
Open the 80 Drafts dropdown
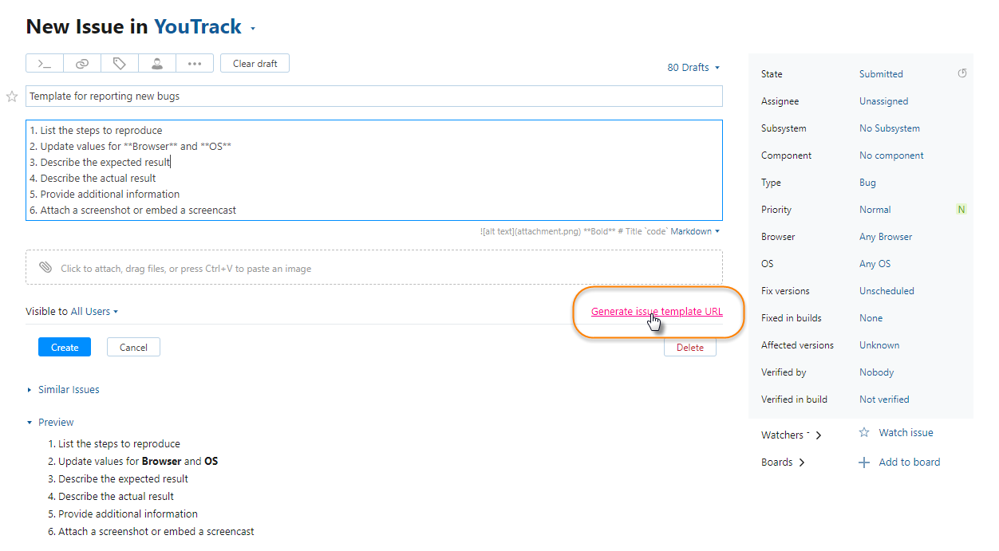[693, 68]
